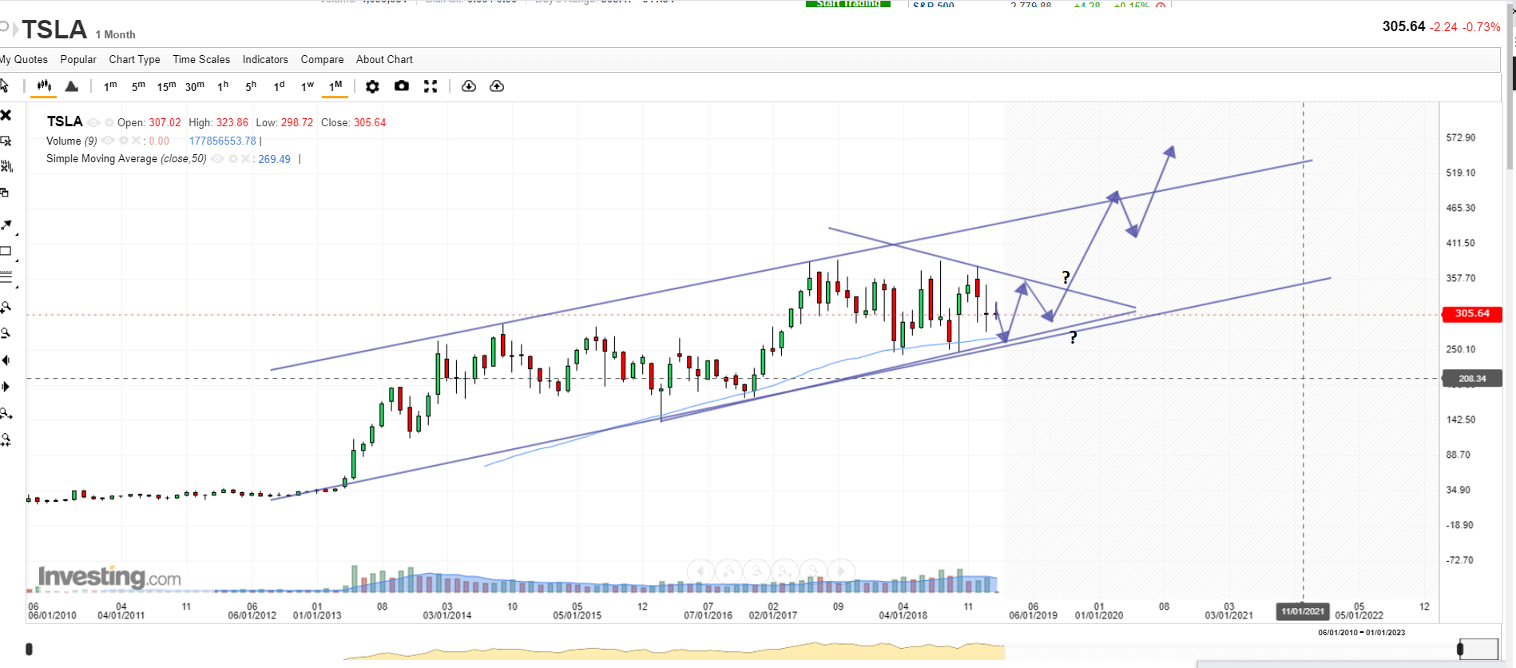The image size is (1516, 668).
Task: Switch to the area chart icon
Action: tap(72, 86)
